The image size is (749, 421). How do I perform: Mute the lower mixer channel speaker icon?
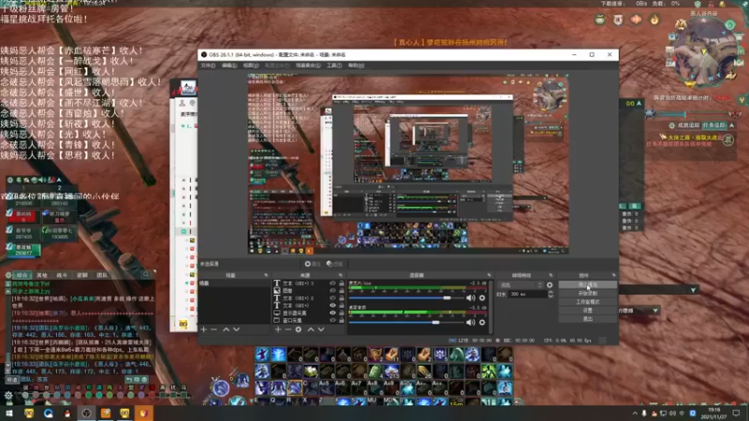[x=471, y=322]
